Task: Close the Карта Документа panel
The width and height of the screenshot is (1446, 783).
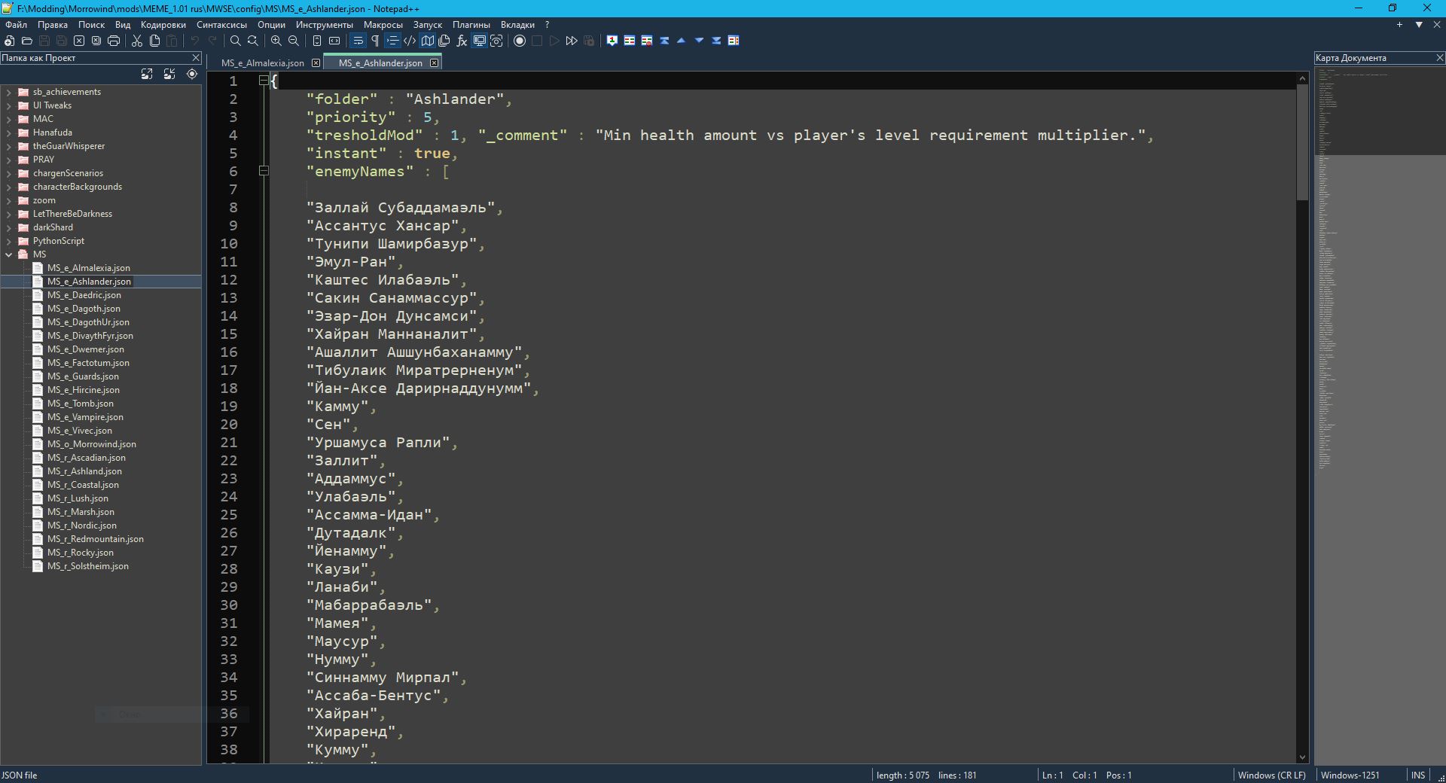Action: pos(1439,58)
